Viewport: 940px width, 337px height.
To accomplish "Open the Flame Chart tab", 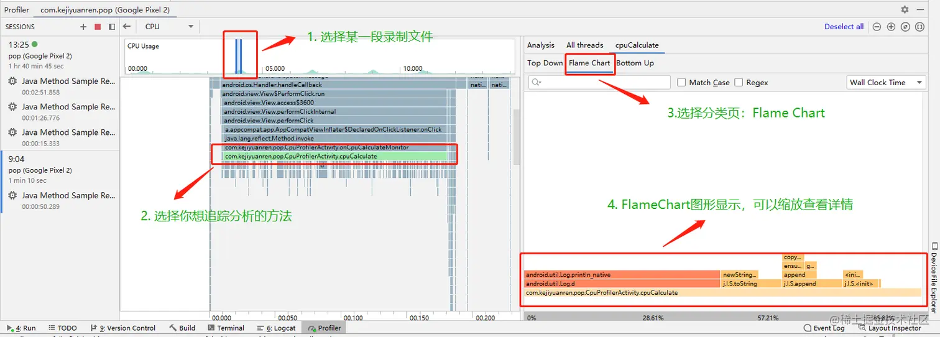I will click(589, 63).
